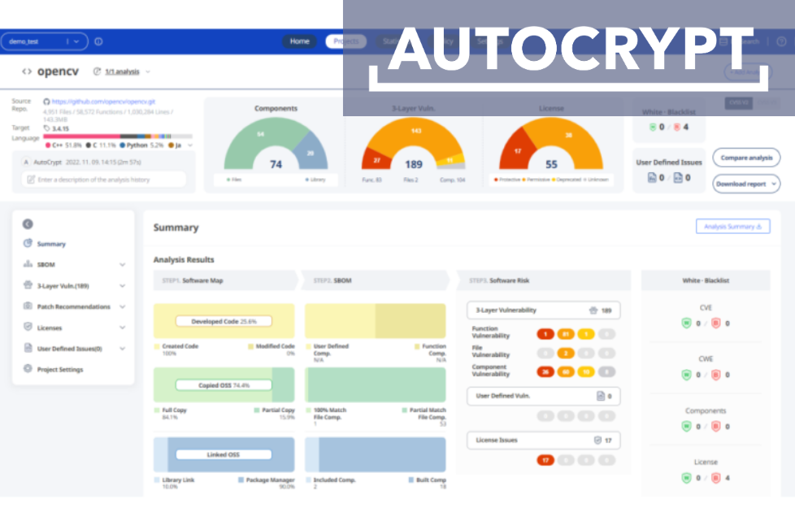Open Project Settings in the sidebar
Screen dimensions: 795x525
click(x=60, y=370)
